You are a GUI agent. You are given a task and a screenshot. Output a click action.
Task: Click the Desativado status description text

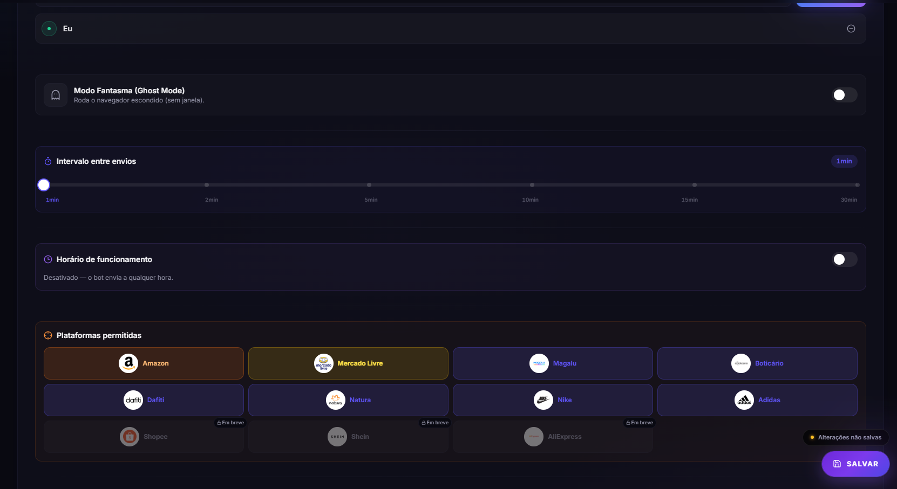click(108, 278)
